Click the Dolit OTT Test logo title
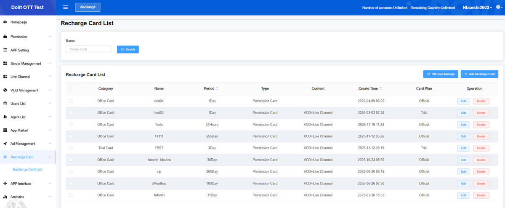 [x=27, y=8]
